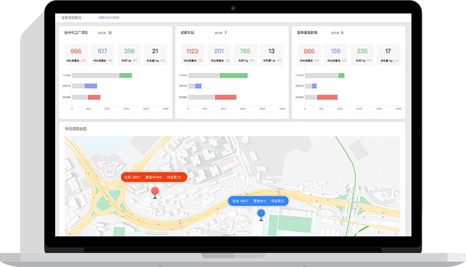Open the blue map info bubble
The height and width of the screenshot is (267, 466).
(x=258, y=200)
